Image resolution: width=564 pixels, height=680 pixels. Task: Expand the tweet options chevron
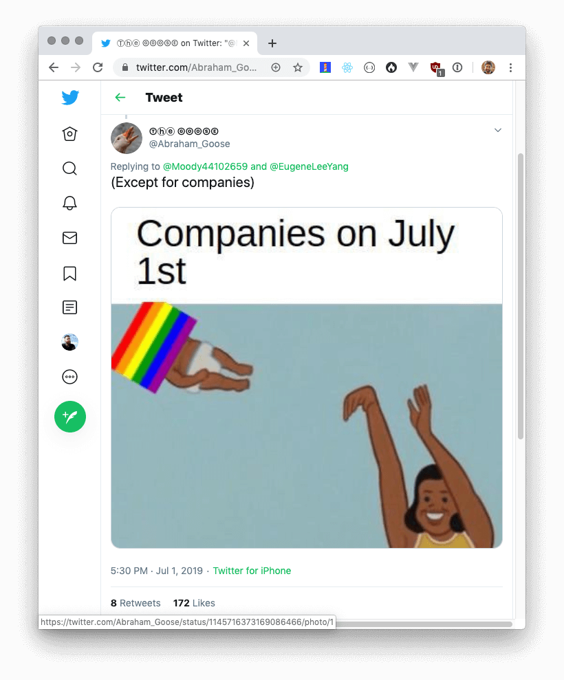click(x=497, y=130)
